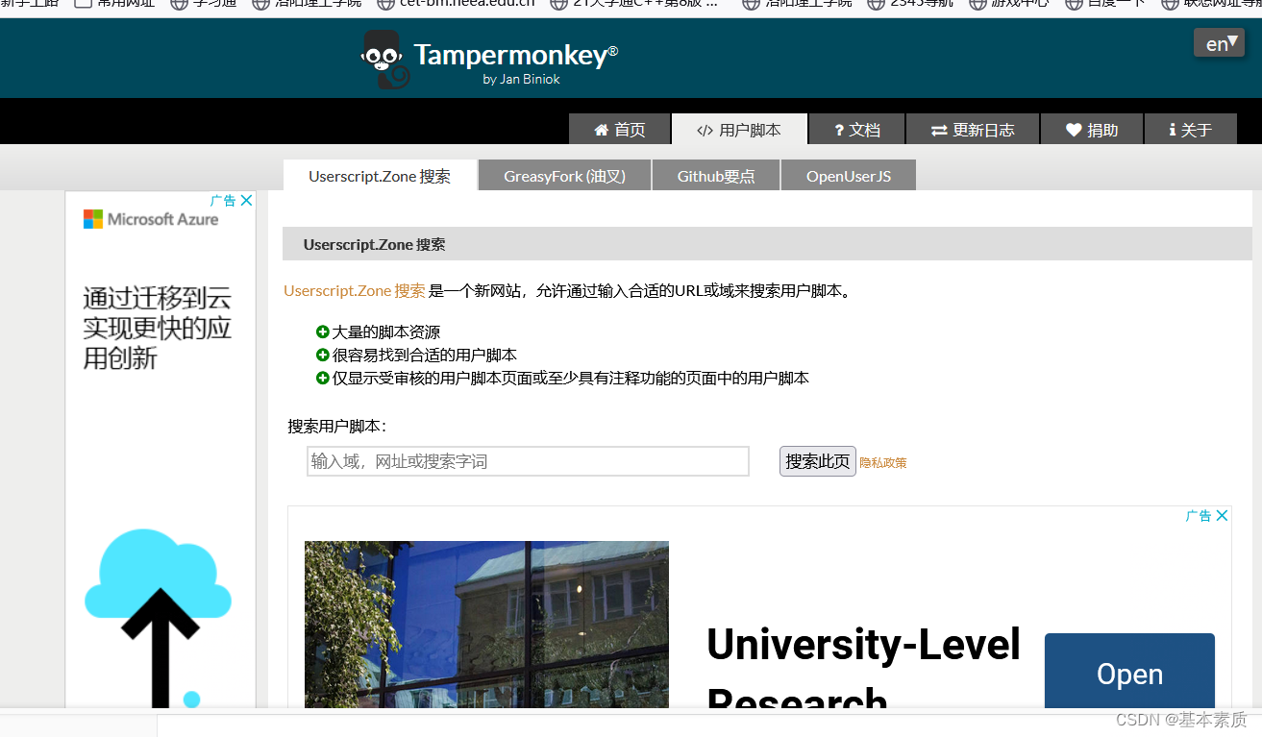This screenshot has width=1262, height=737.
Task: Click the 通过迁移到云 Azure ad headline
Action: 157,328
